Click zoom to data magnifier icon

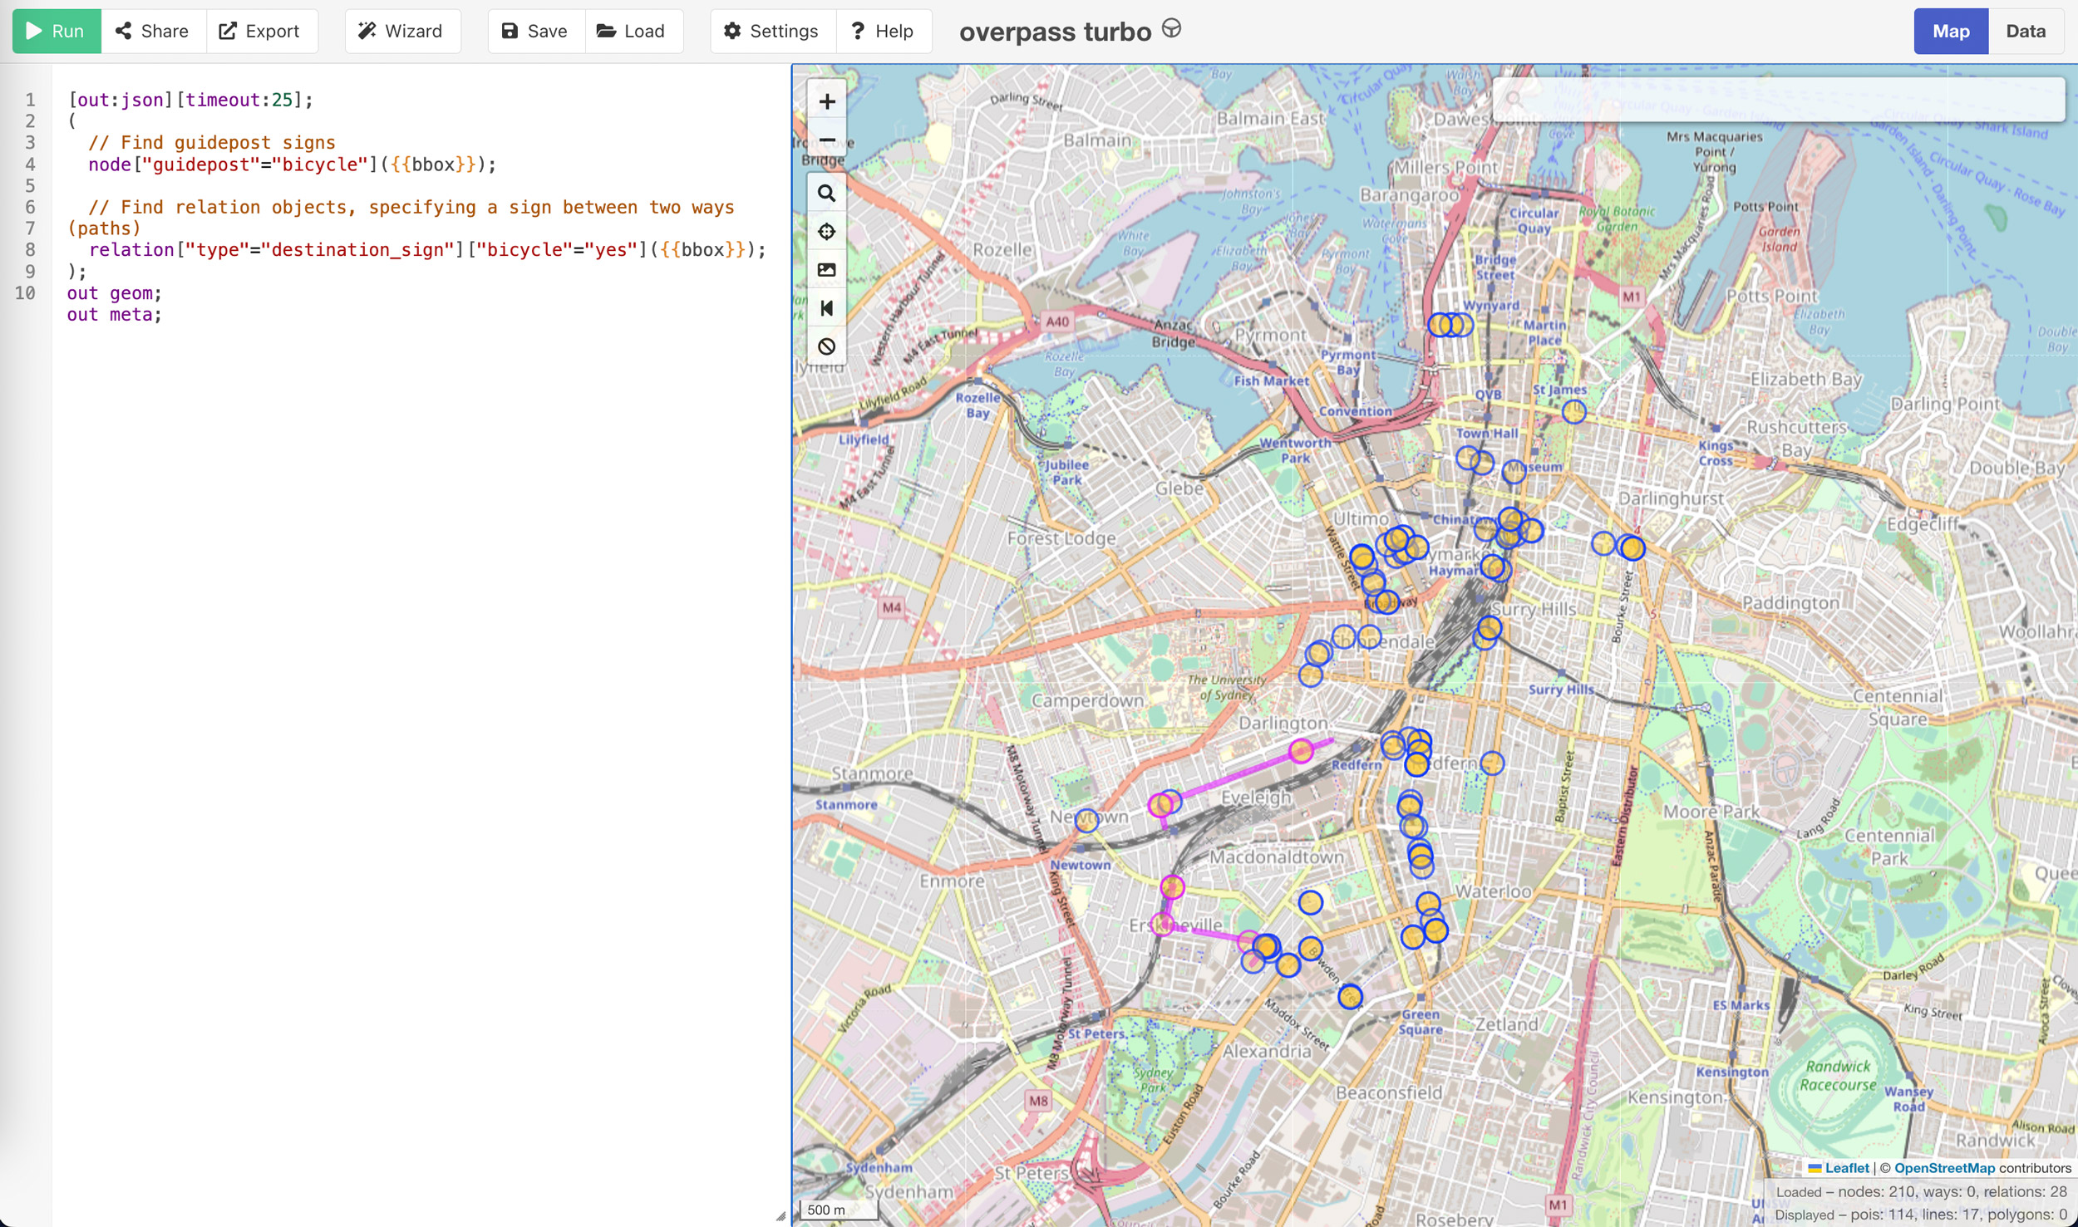(x=826, y=194)
